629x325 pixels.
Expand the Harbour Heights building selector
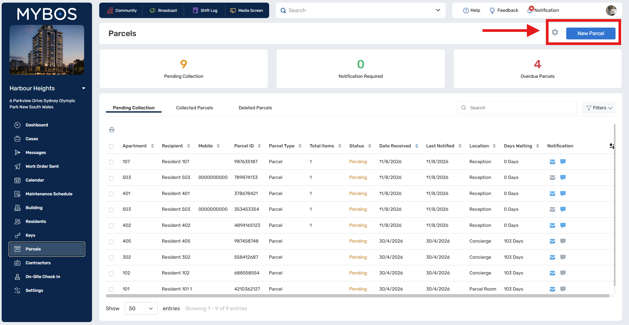[83, 88]
